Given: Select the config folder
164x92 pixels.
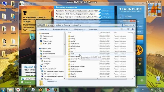Looking at the screenshot, I should [73, 41].
